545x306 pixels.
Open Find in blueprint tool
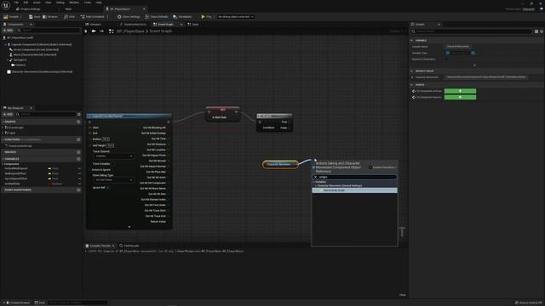(x=69, y=17)
